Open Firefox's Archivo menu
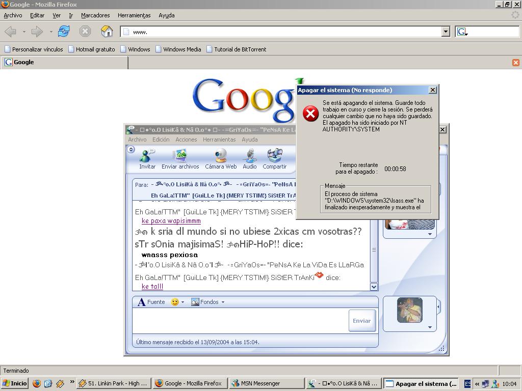 point(13,15)
